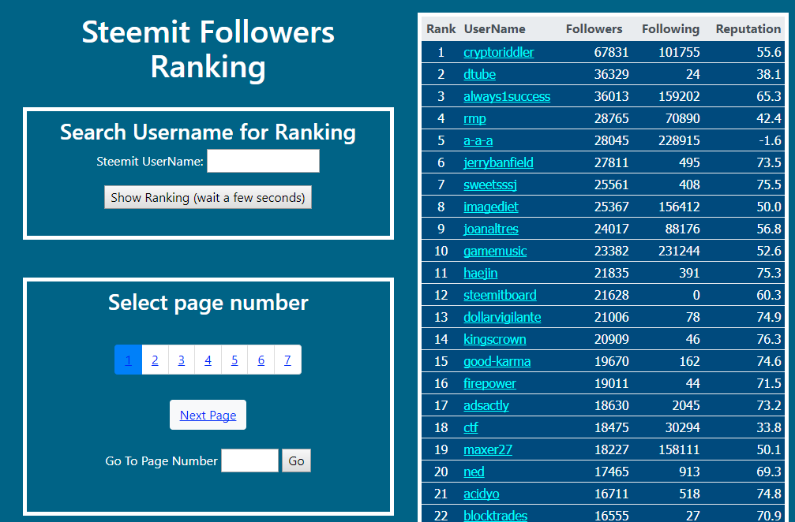
Task: Open the blocktrades user link
Action: click(x=495, y=516)
